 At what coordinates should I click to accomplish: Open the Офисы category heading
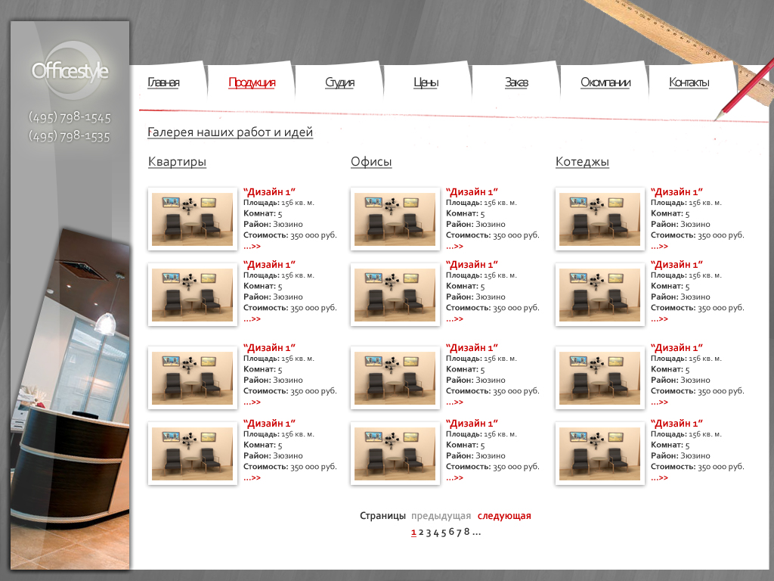[371, 162]
